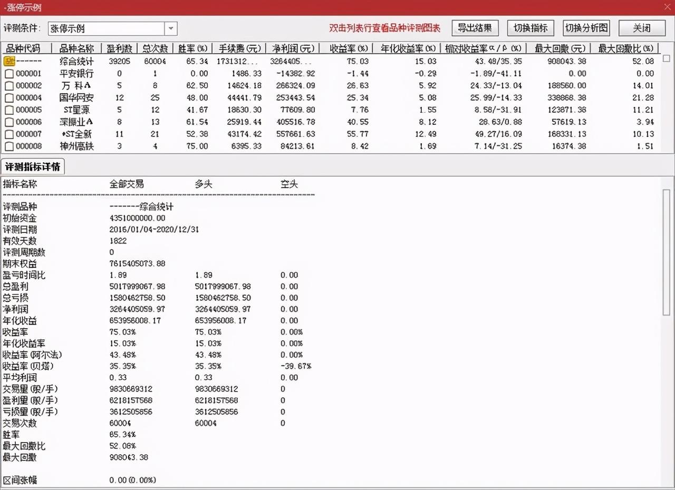This screenshot has height=490, width=675.
Task: Click the row icon for stock 000001
Action: (9, 74)
